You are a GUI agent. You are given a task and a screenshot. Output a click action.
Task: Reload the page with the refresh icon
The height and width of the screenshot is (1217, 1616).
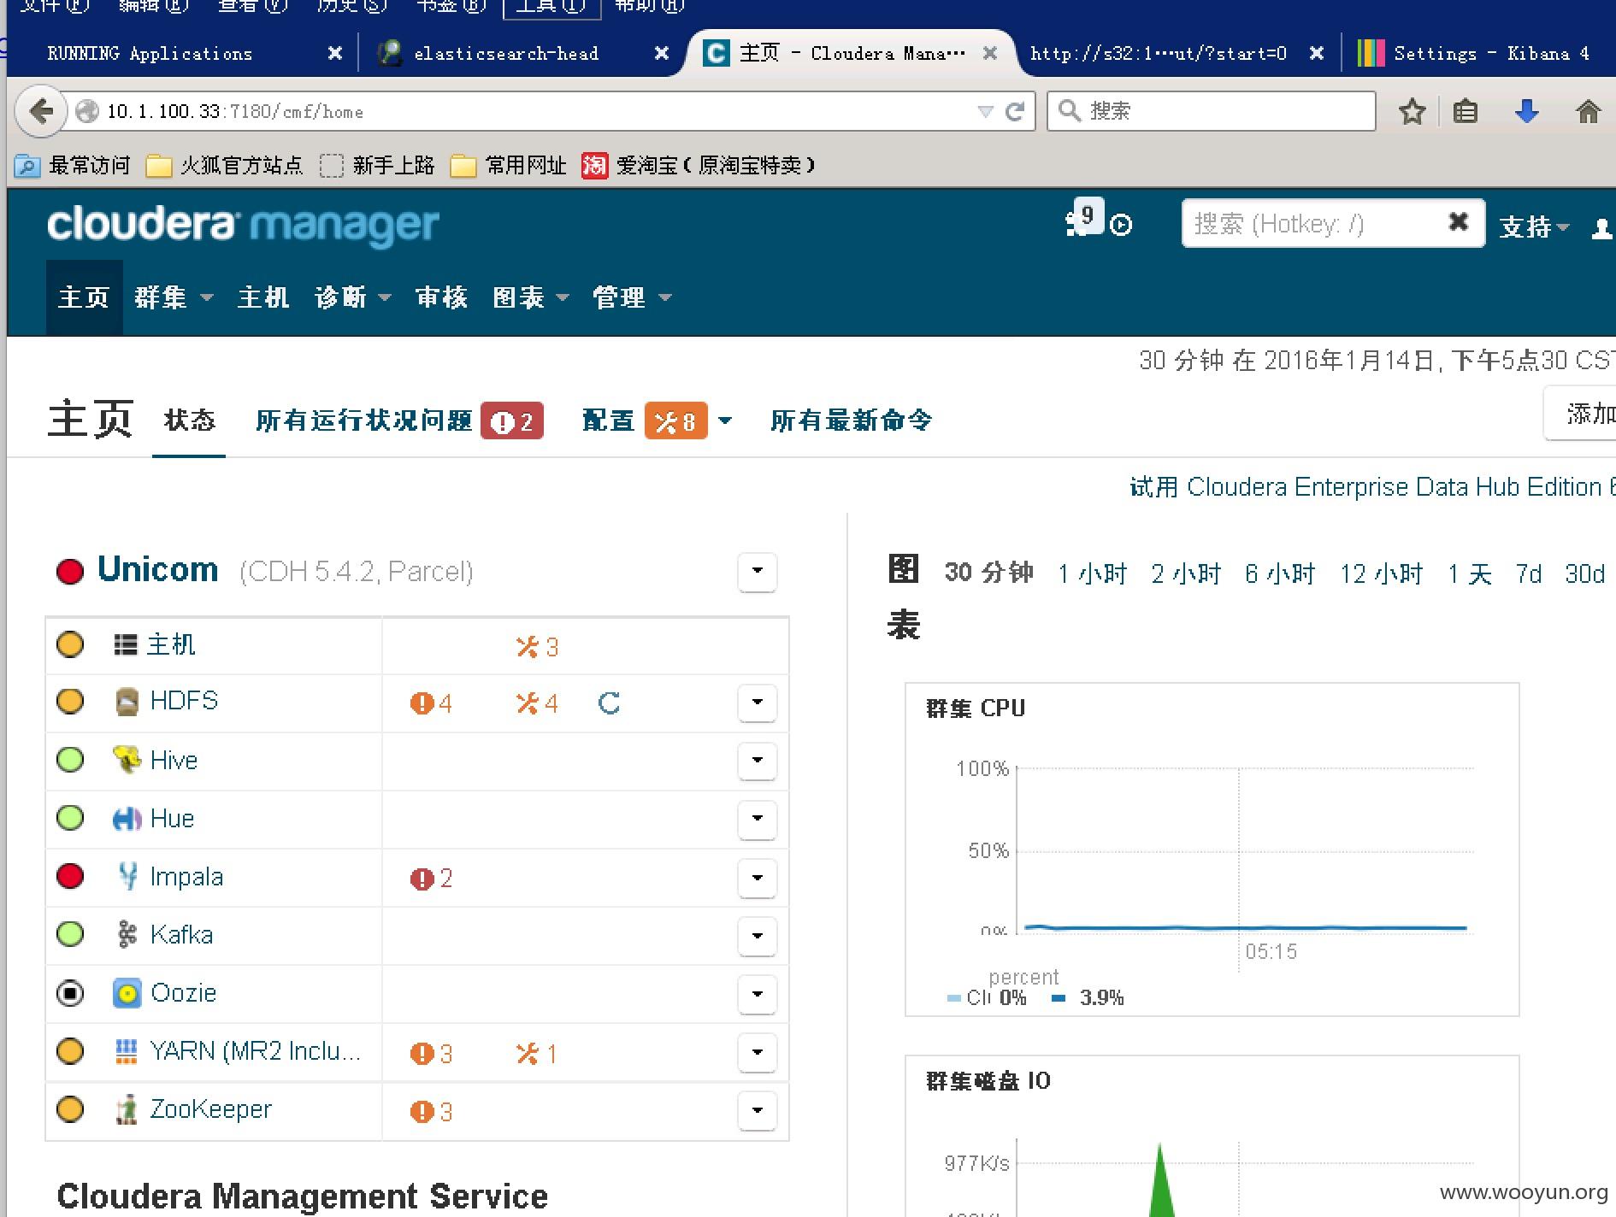[1015, 111]
